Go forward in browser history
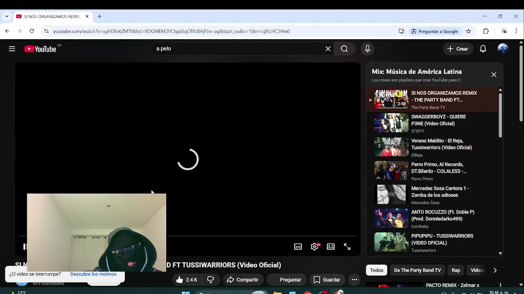Screen dimensions: 524x294 pos(19,31)
